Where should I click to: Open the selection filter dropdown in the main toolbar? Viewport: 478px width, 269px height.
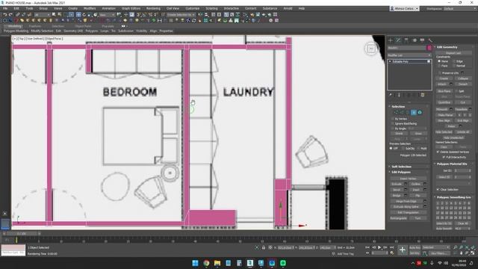click(x=42, y=15)
